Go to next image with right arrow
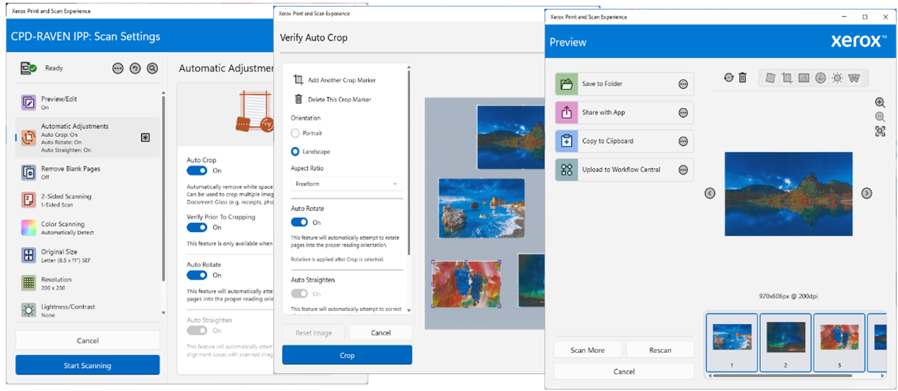 tap(867, 193)
